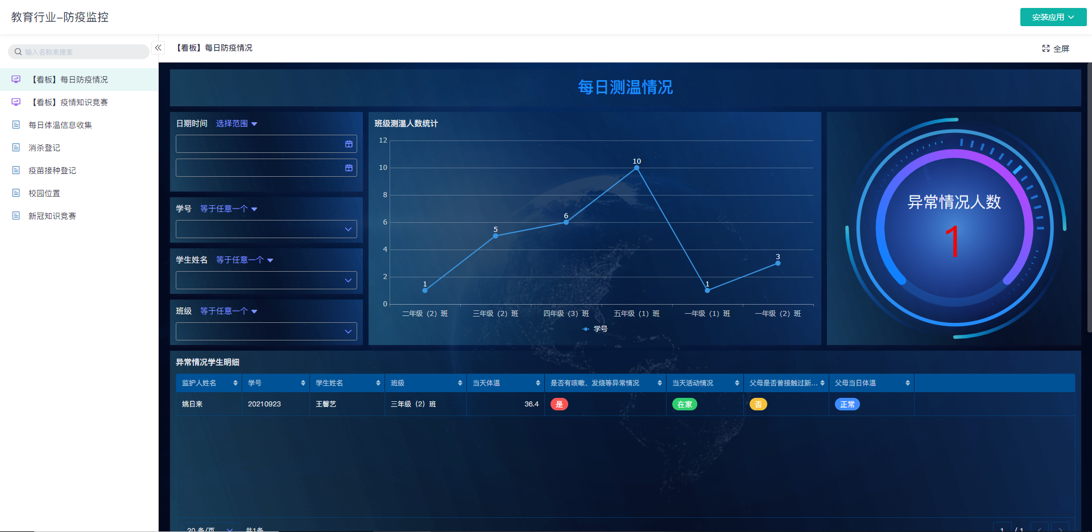Screen dimensions: 1092x532
Task: Open 校园位置 form
Action: pyautogui.click(x=79, y=193)
